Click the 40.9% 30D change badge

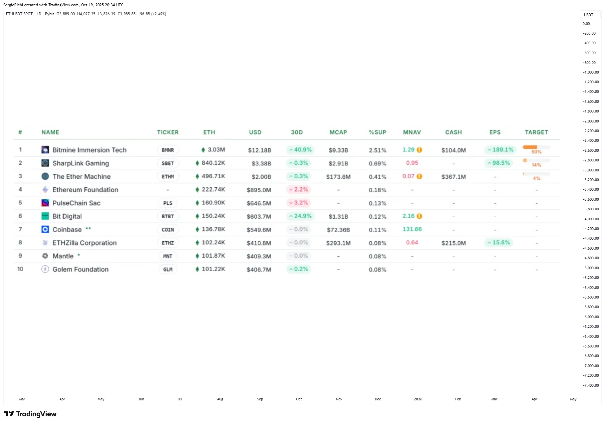[x=300, y=150]
